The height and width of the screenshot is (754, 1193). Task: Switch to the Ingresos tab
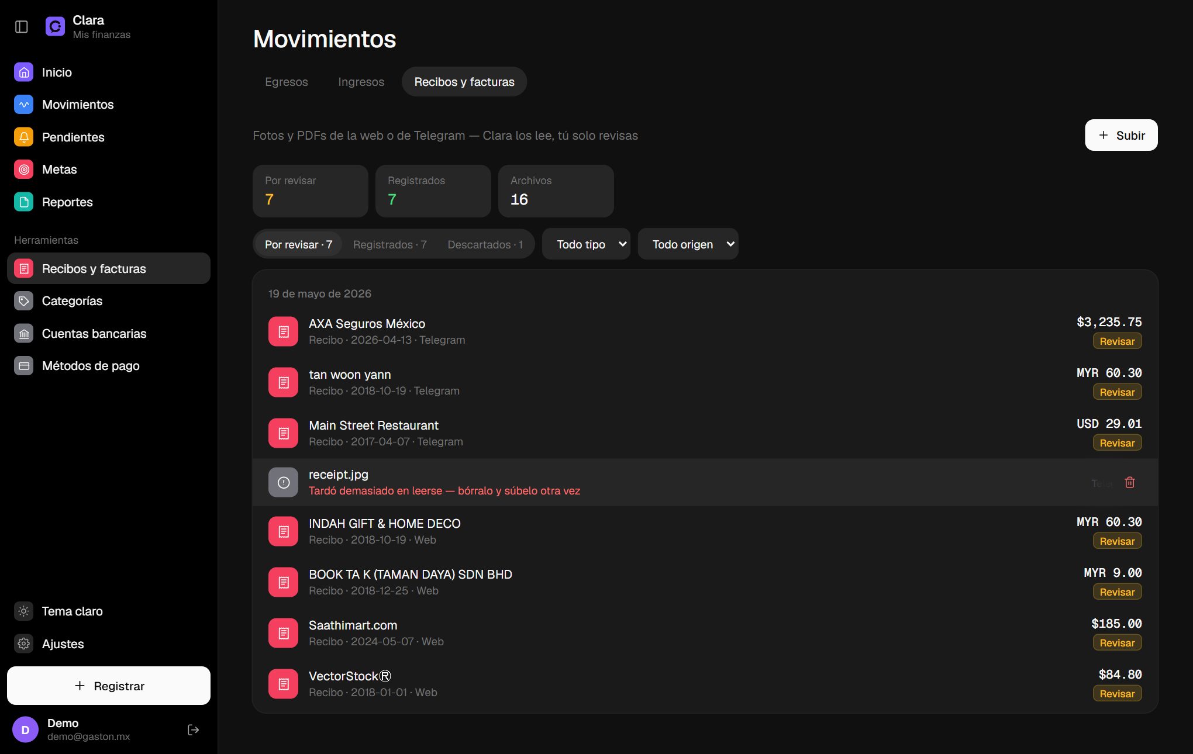(x=361, y=82)
